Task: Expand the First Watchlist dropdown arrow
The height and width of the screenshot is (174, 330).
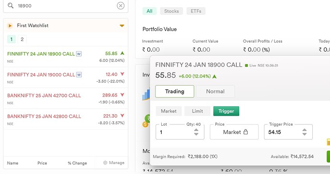Action: tap(122, 26)
